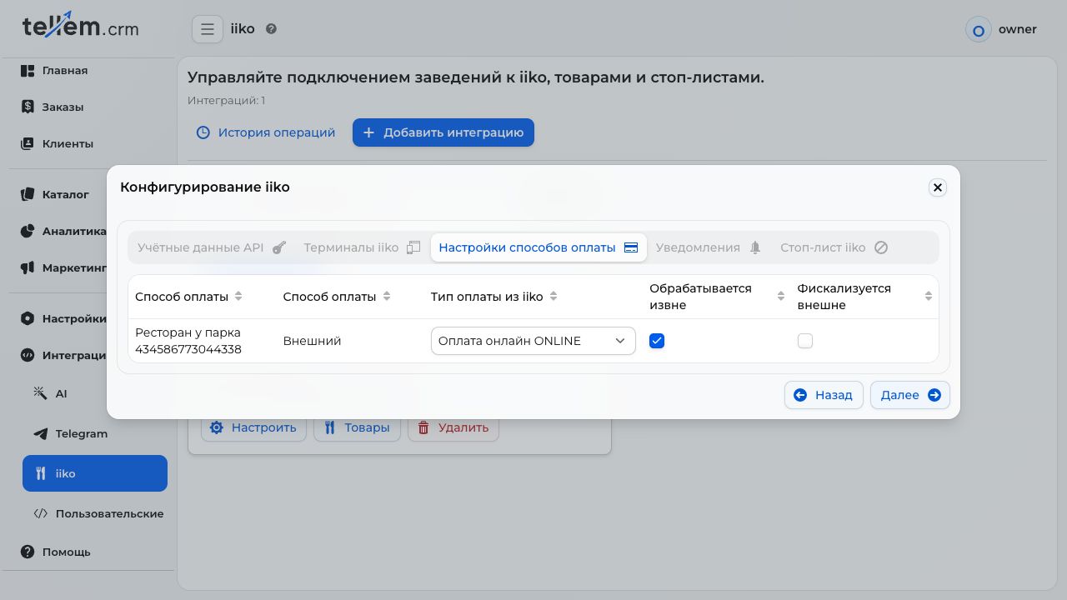Sort by first Способ оплаты column arrows
This screenshot has height=600, width=1067.
238,297
